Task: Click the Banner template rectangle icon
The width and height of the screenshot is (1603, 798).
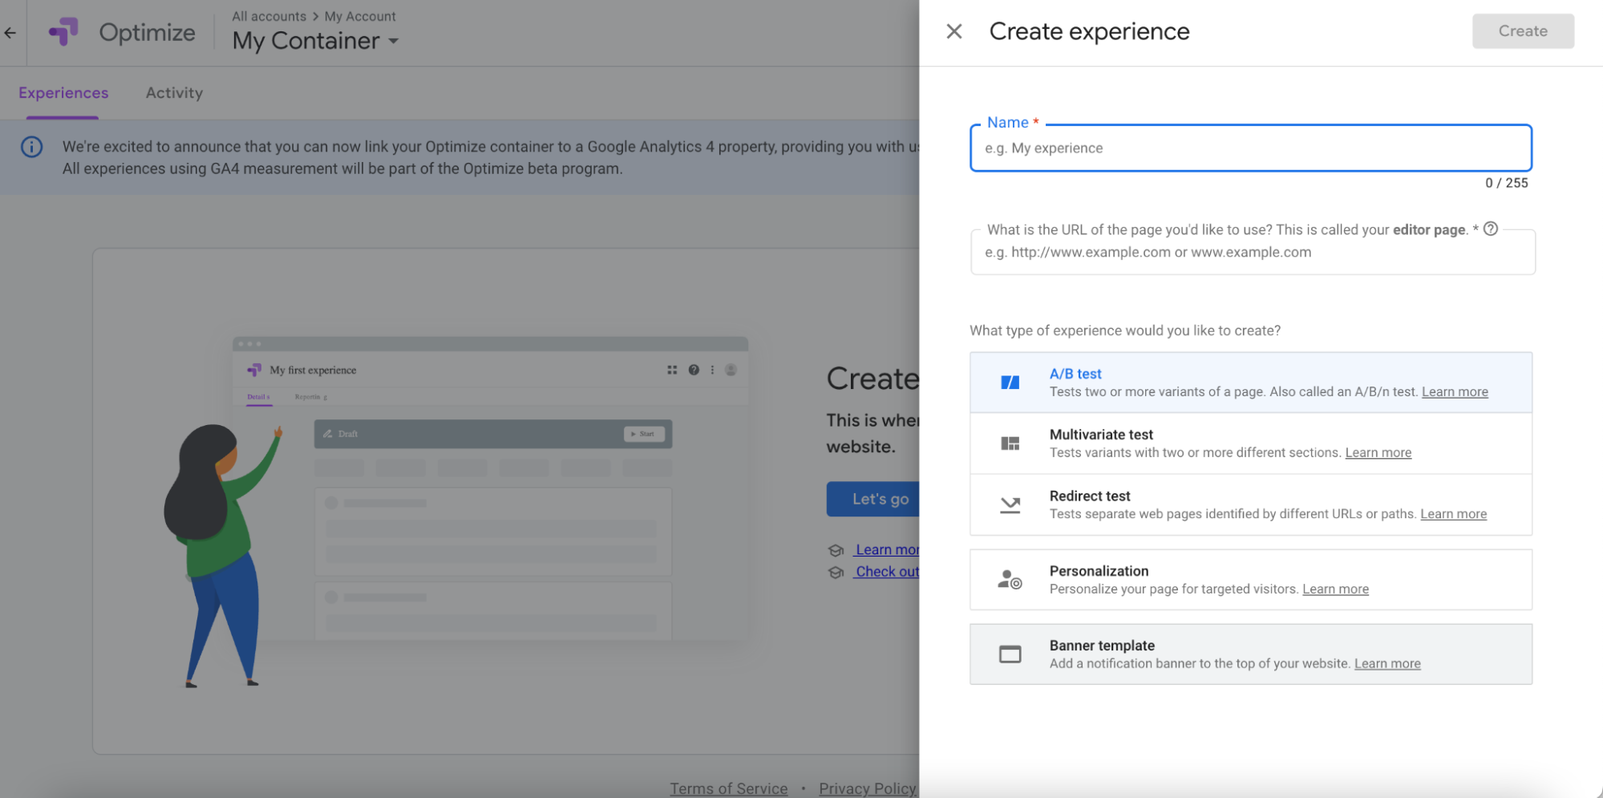Action: (x=1010, y=654)
